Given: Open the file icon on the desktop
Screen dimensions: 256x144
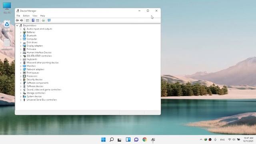Looking at the screenshot, I should (7, 44).
